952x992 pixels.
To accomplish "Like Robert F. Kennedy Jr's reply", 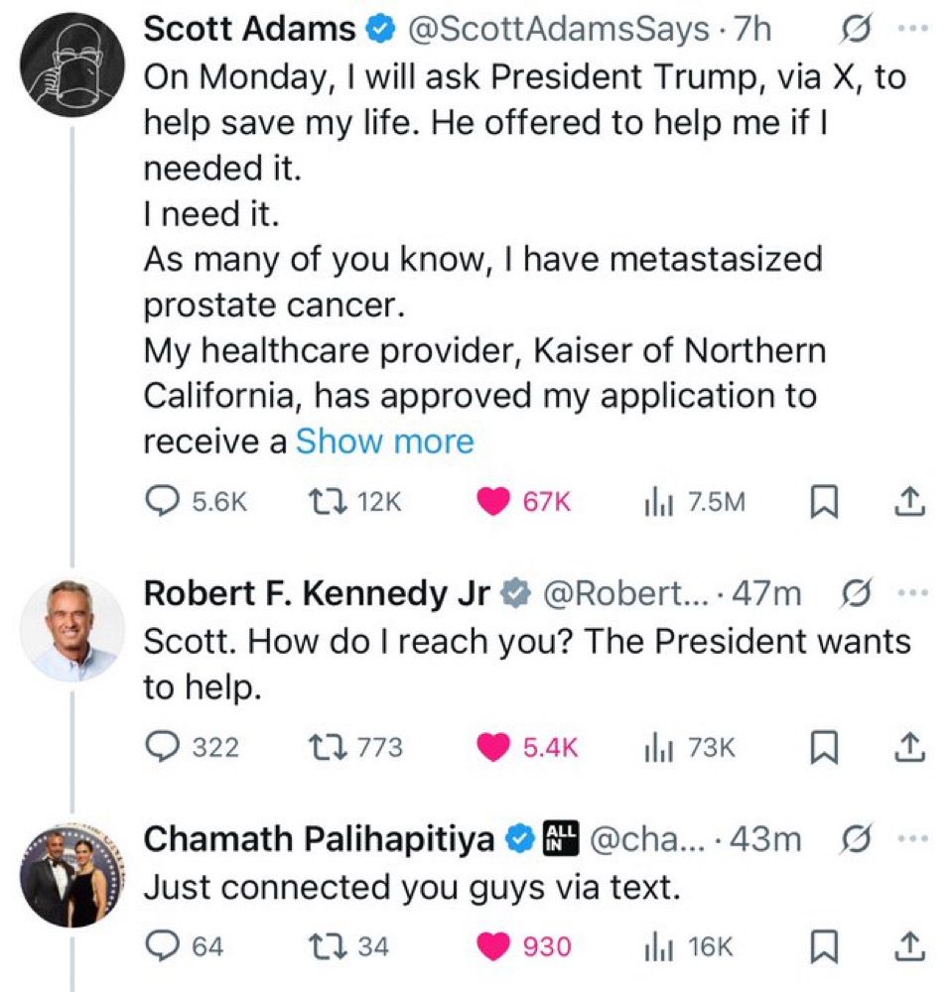I will (493, 747).
